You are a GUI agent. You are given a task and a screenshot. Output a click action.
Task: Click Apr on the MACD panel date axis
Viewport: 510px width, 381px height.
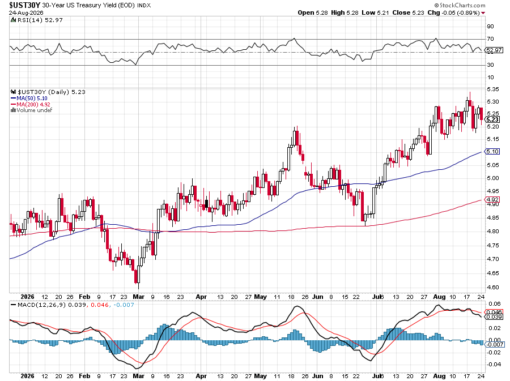tap(201, 376)
